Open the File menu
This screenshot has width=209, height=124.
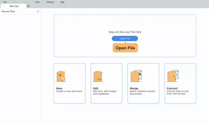pyautogui.click(x=5, y=2)
